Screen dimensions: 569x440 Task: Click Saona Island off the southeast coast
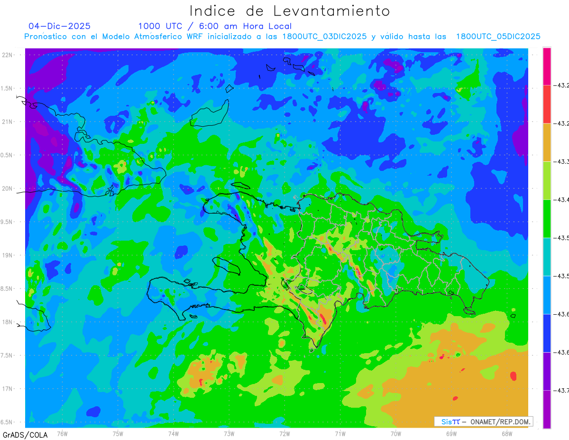(x=469, y=311)
